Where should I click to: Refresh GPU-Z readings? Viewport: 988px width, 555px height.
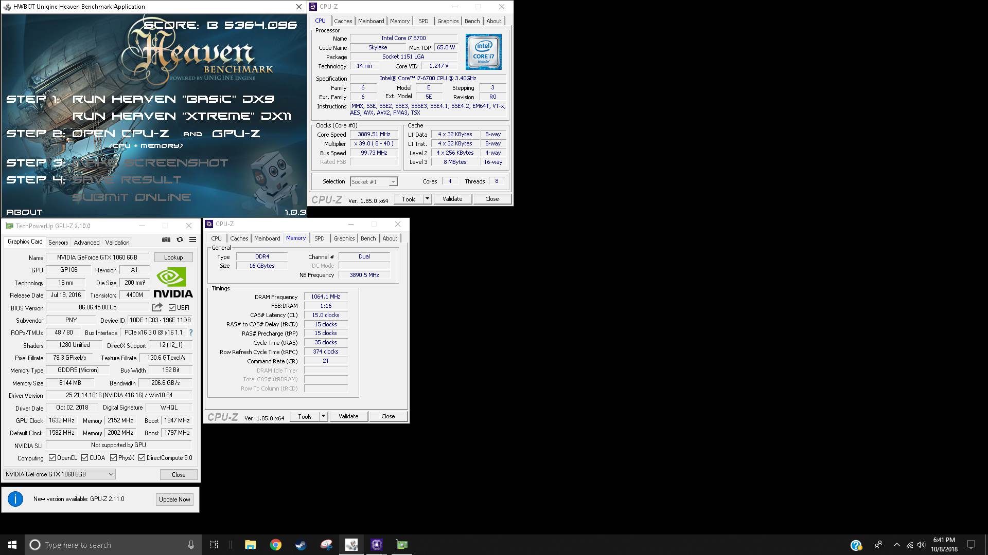coord(180,239)
